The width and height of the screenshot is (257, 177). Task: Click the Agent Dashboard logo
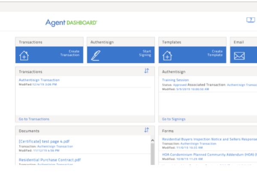click(x=71, y=23)
